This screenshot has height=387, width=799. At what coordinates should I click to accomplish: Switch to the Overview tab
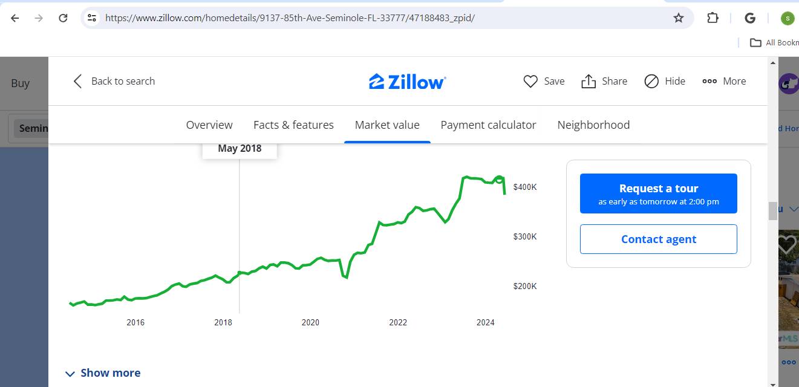(x=209, y=125)
